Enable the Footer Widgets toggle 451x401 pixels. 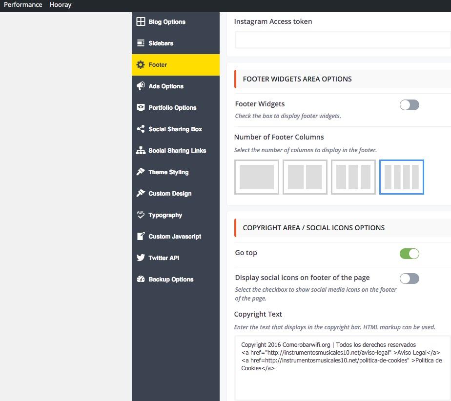409,104
